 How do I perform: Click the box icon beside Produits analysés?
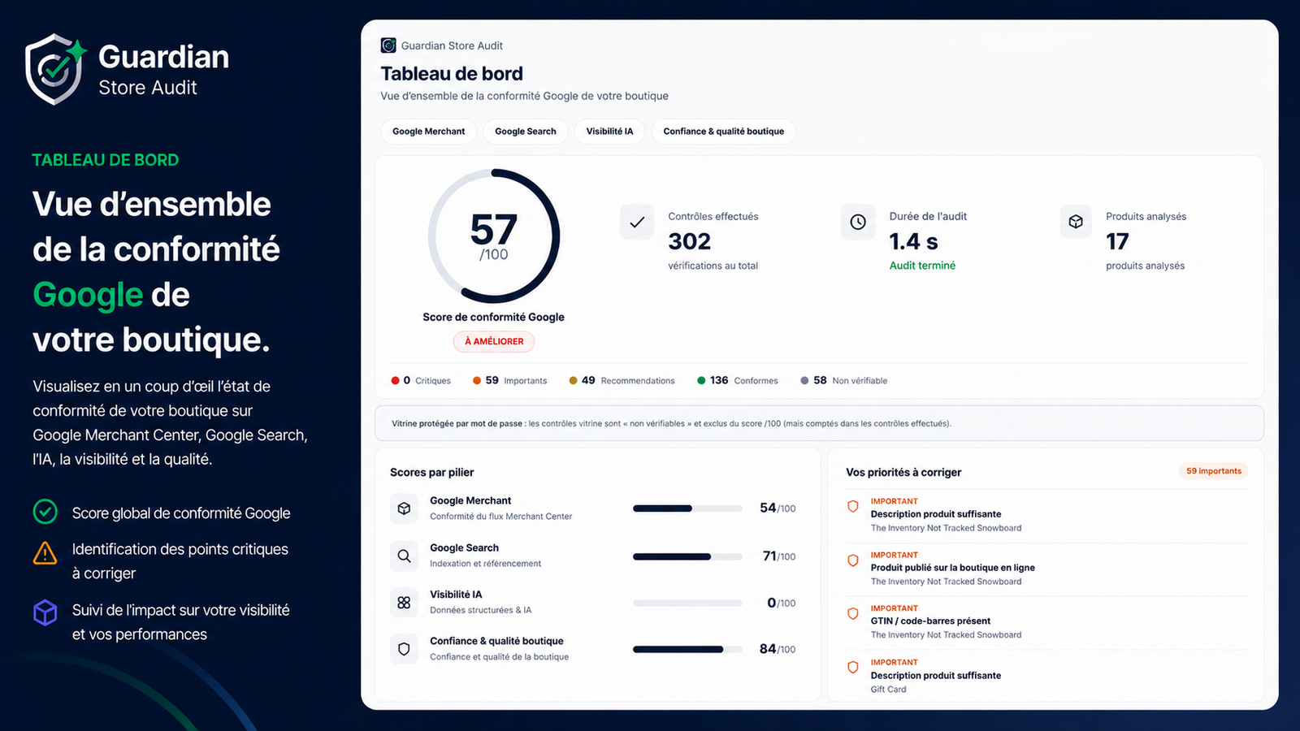tap(1076, 222)
